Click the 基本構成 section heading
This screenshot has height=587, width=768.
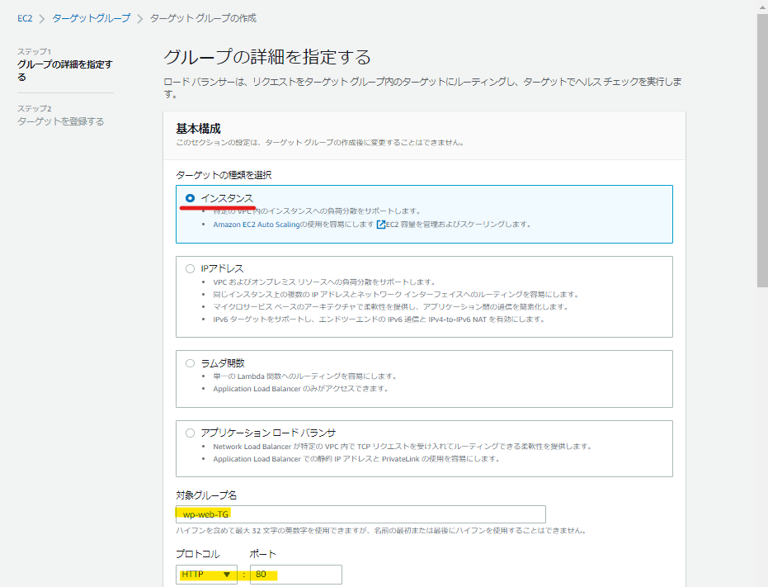tap(198, 129)
